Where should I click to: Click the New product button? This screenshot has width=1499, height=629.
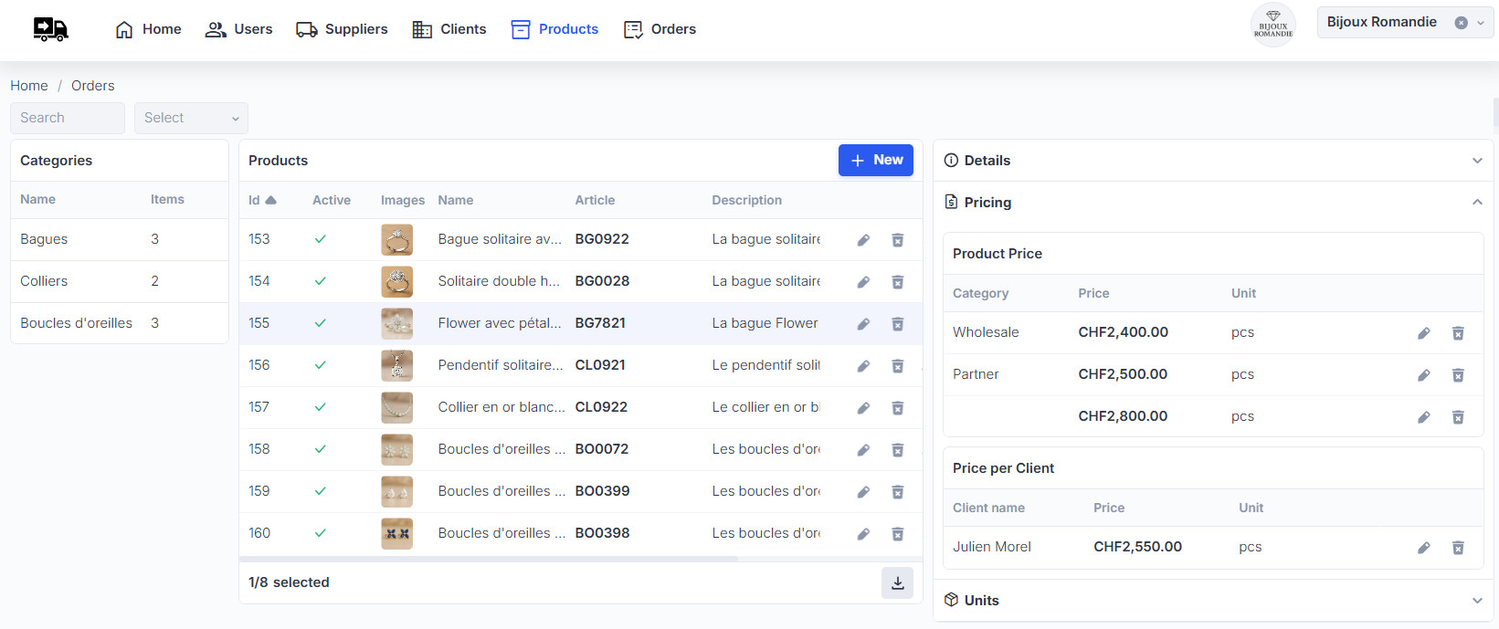(875, 160)
